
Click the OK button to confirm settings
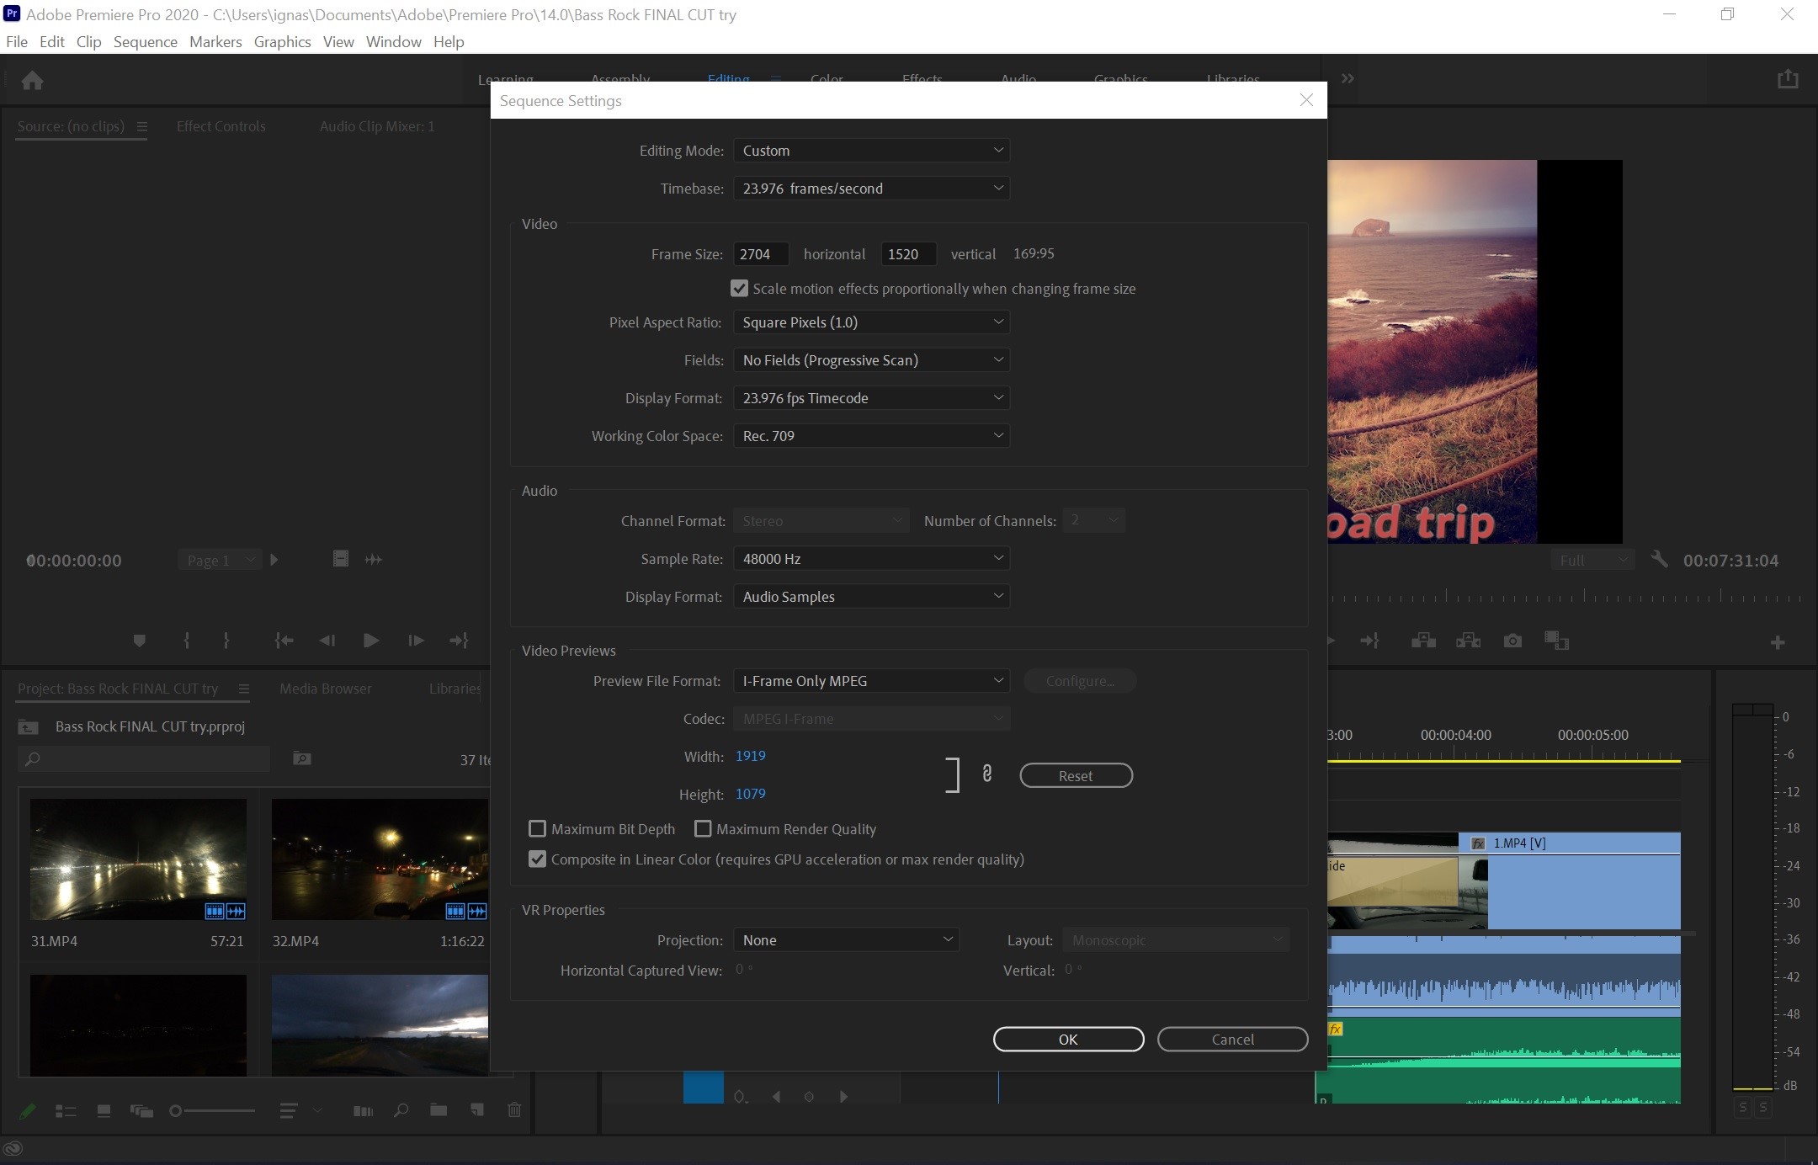pos(1068,1038)
